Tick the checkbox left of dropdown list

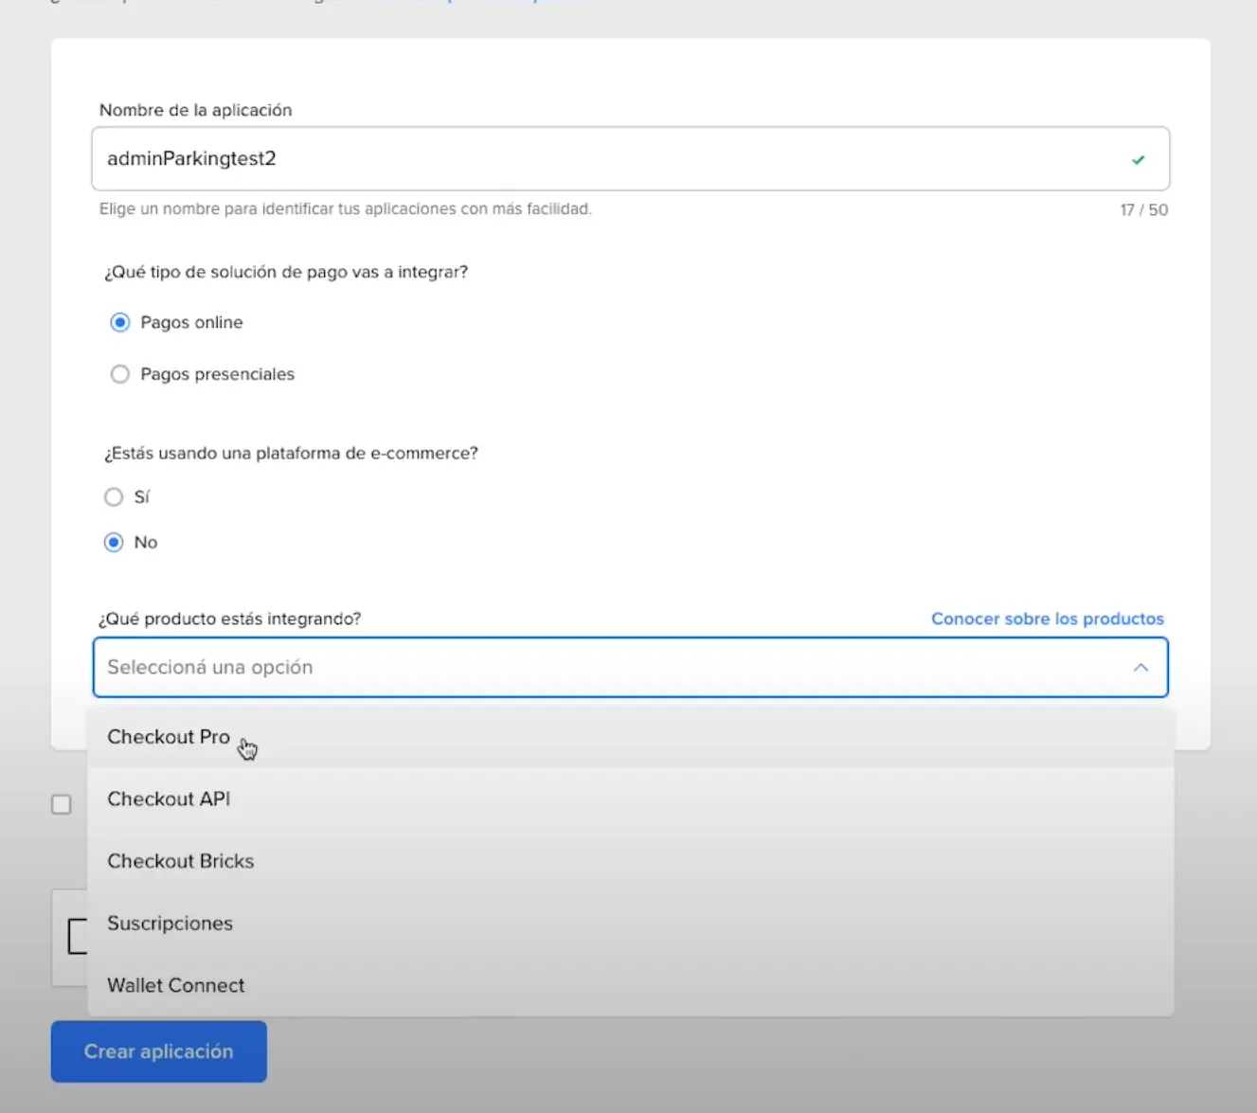click(62, 805)
